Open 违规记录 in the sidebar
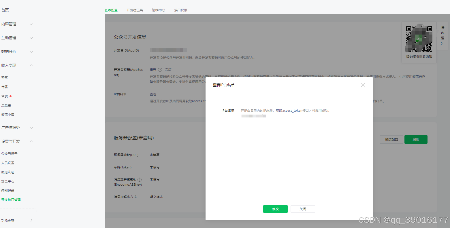This screenshot has width=450, height=228. [8, 191]
